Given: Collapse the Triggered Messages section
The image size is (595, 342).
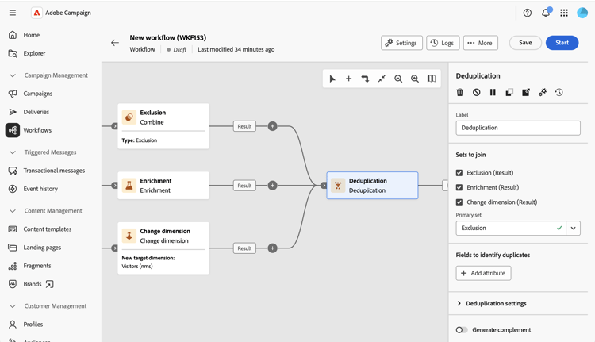Looking at the screenshot, I should coord(13,152).
